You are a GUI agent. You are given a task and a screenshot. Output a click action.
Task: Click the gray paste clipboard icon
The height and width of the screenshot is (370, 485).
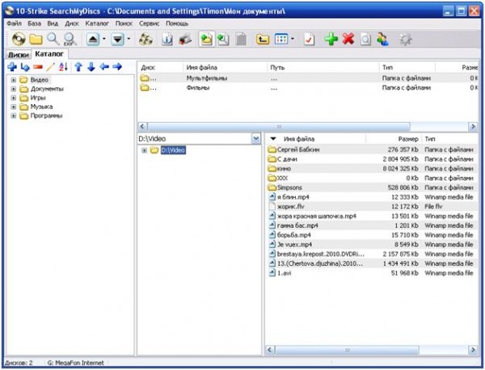click(241, 40)
